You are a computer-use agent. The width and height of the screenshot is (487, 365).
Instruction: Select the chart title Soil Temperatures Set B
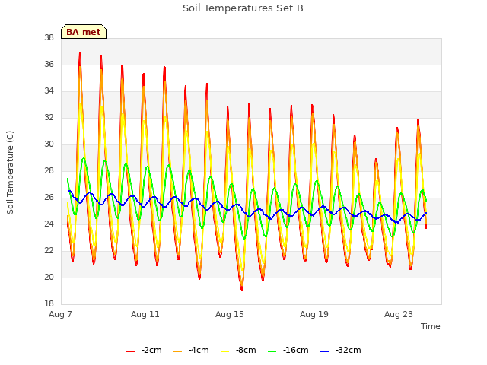coord(243,8)
